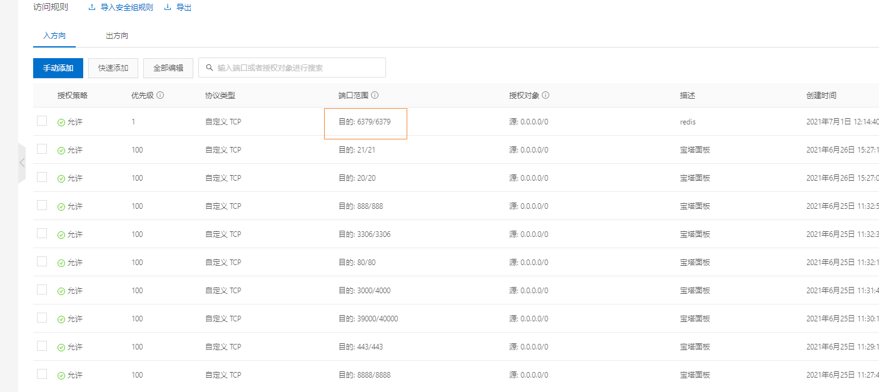
Task: Click the 目的: 888/888 port cell
Action: click(x=361, y=206)
